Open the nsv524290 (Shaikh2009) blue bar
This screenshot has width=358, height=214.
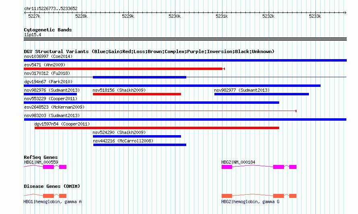pos(137,136)
